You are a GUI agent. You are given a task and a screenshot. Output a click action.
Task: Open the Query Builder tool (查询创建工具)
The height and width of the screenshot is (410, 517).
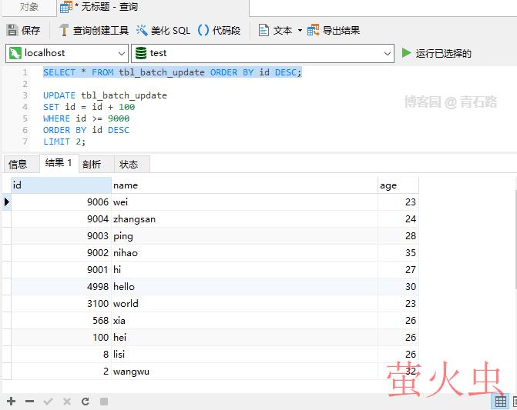[93, 31]
